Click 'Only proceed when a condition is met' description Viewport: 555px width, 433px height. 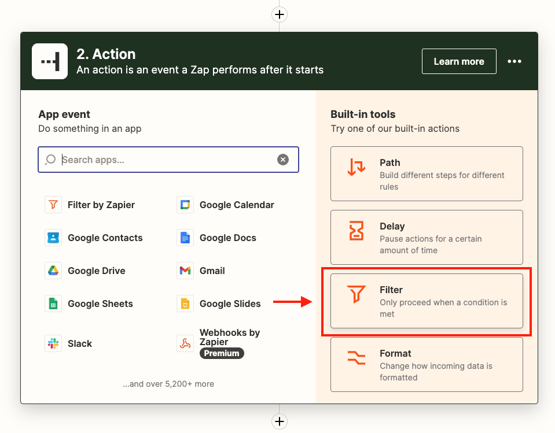coord(443,308)
